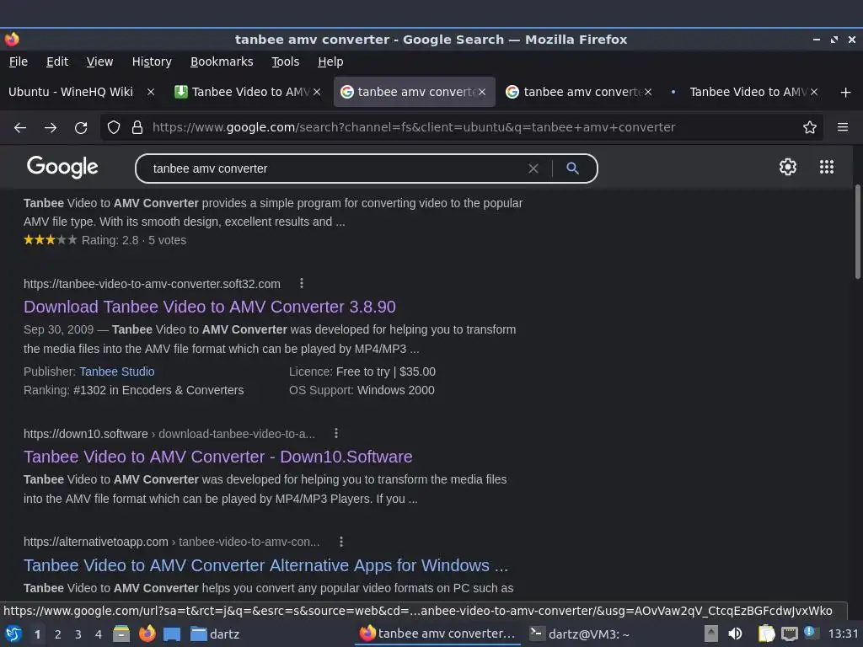This screenshot has width=863, height=647.
Task: Click the alternativetoapp.com result URL
Action: click(172, 542)
